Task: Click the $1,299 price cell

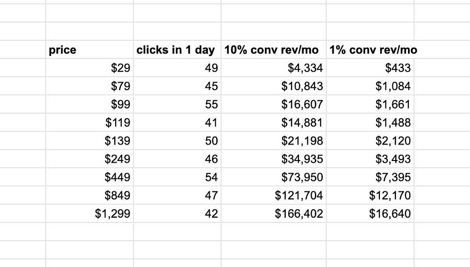Action: 89,214
